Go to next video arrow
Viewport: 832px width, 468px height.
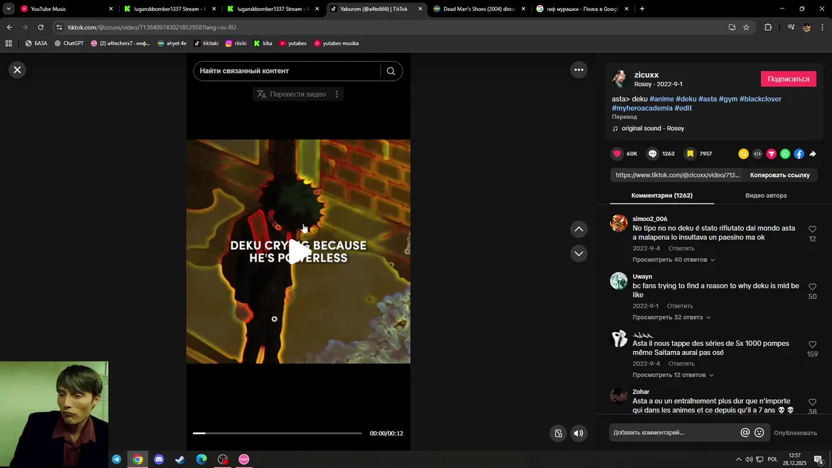[578, 253]
